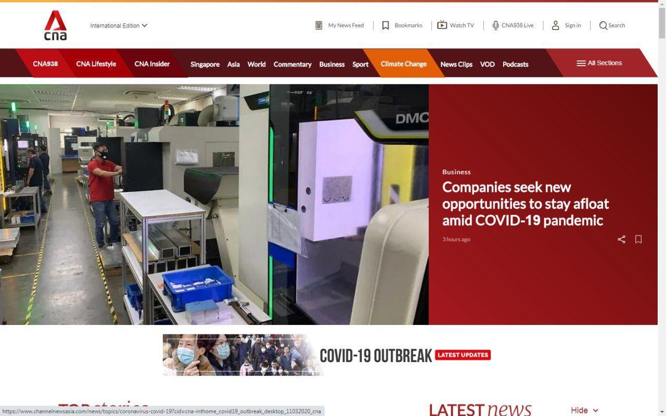Click the Sign in person icon

(555, 25)
